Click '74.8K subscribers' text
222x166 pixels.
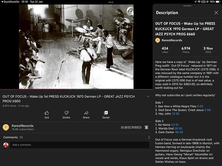tap(23, 129)
